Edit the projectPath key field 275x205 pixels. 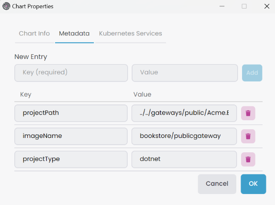click(71, 113)
